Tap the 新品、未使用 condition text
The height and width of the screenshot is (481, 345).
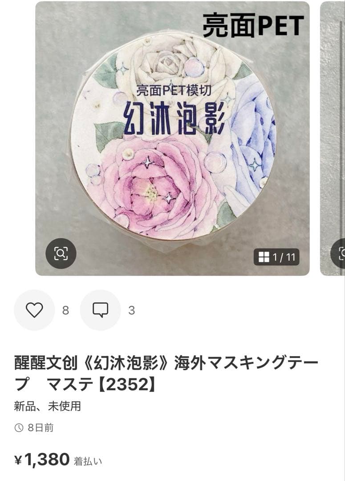pos(48,406)
